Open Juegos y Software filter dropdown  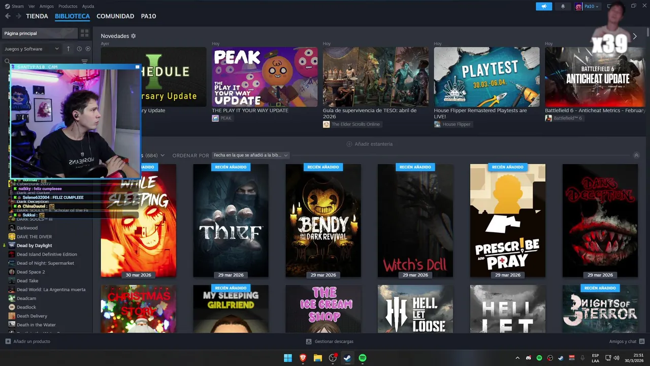tap(31, 49)
